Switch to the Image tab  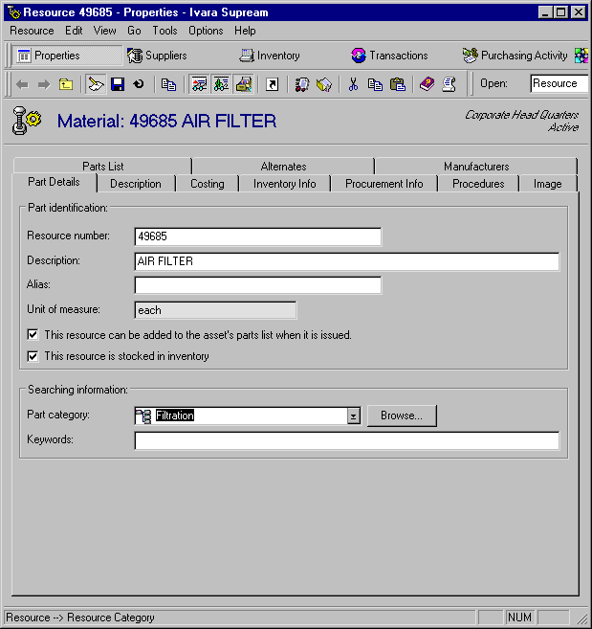[547, 184]
